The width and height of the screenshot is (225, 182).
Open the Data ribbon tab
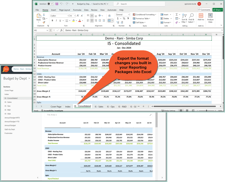[x=86, y=10]
